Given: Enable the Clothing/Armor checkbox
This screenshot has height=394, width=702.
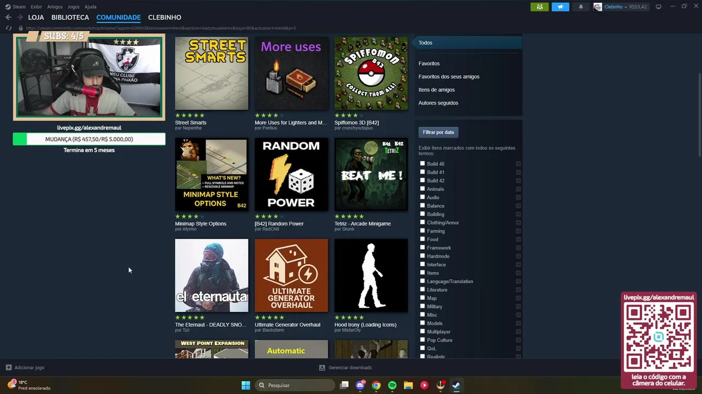Looking at the screenshot, I should tap(422, 222).
